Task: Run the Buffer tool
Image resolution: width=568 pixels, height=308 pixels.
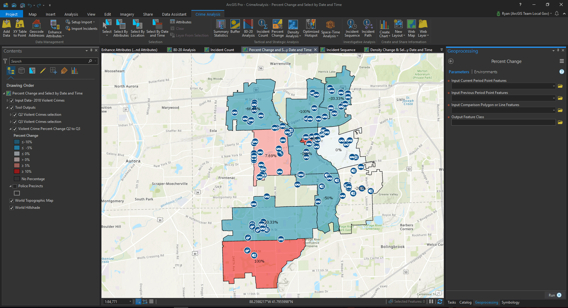Action: [x=235, y=27]
